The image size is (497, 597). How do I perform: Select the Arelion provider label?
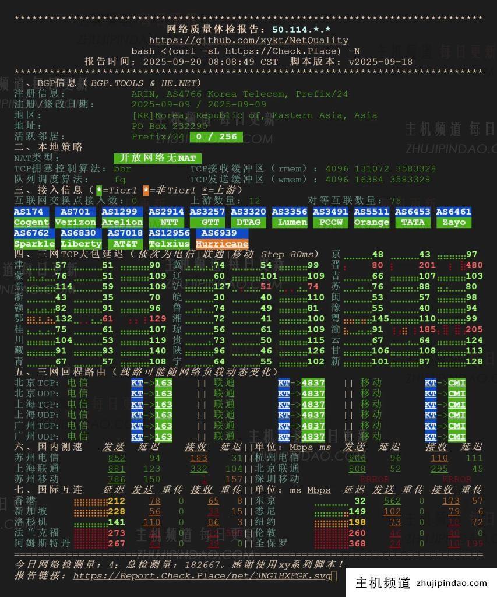(122, 222)
